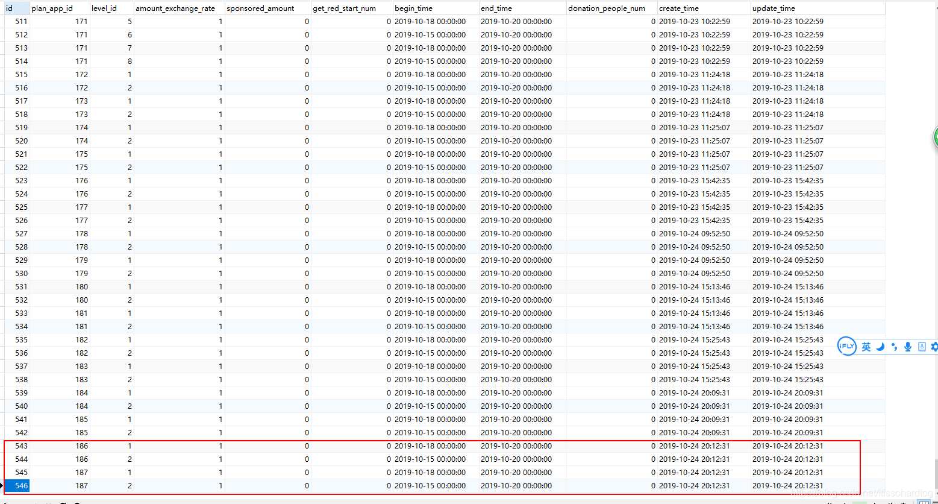Screen dimensions: 938x504
Task: Click sponsored_amount cell in row 525
Action: tap(267, 207)
